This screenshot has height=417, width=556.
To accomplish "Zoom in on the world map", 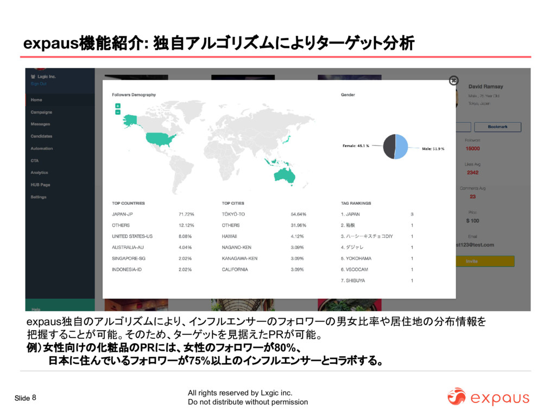I will 118,106.
